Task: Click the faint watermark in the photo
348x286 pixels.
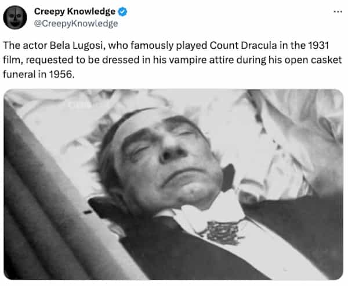Action: 79,105
